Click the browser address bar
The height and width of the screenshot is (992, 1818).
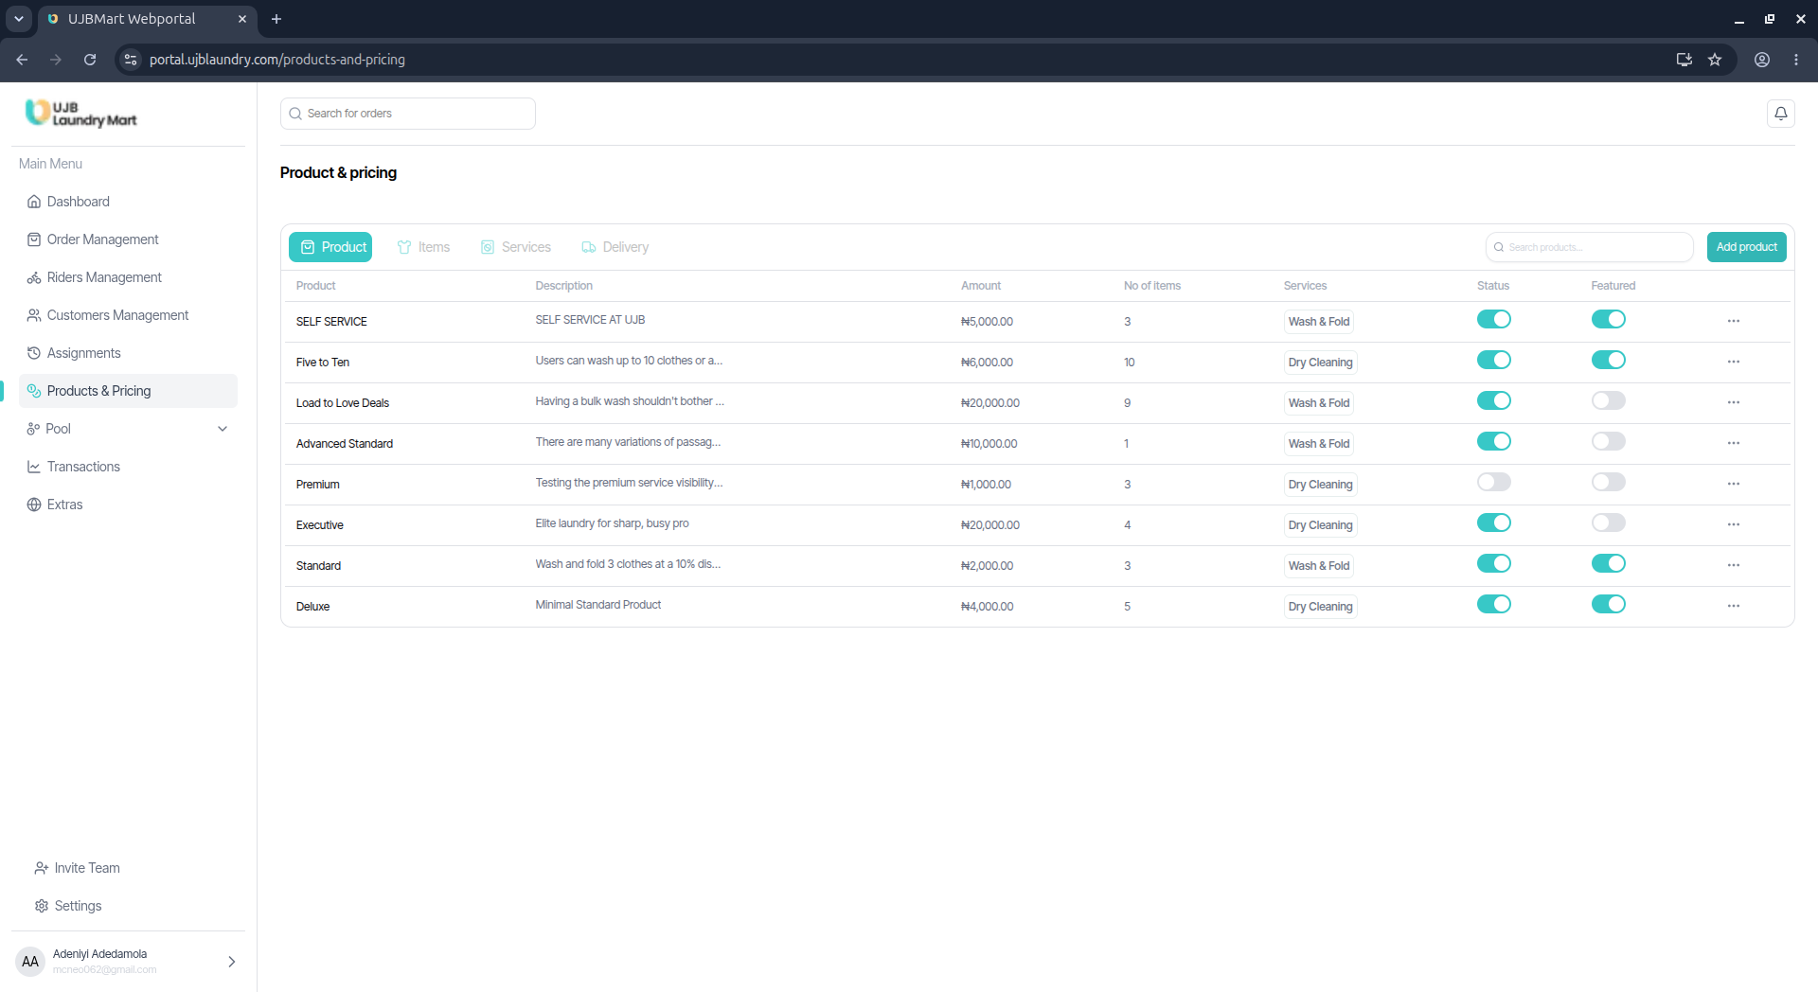900,60
